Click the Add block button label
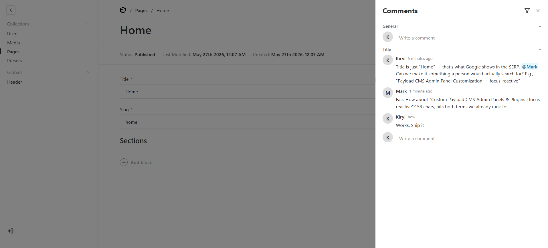 click(x=141, y=162)
